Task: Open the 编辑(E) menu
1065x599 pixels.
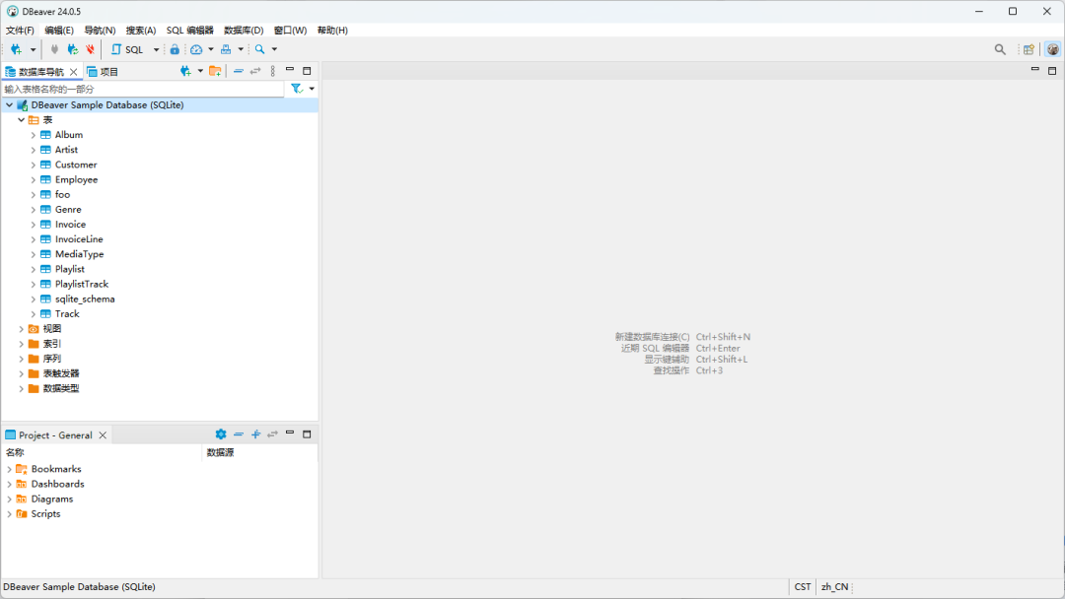Action: click(59, 31)
